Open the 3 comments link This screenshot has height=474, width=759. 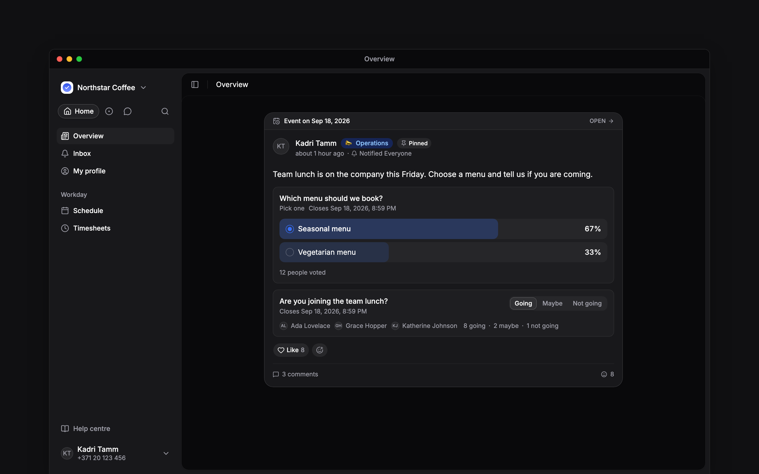click(295, 374)
